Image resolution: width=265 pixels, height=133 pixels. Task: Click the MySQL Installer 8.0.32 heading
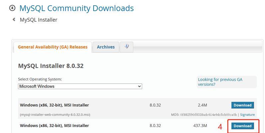click(51, 66)
